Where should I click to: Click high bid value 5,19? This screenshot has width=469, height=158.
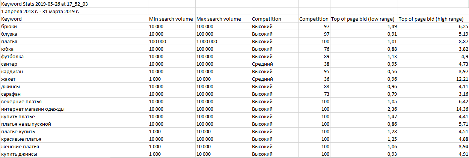coord(433,34)
